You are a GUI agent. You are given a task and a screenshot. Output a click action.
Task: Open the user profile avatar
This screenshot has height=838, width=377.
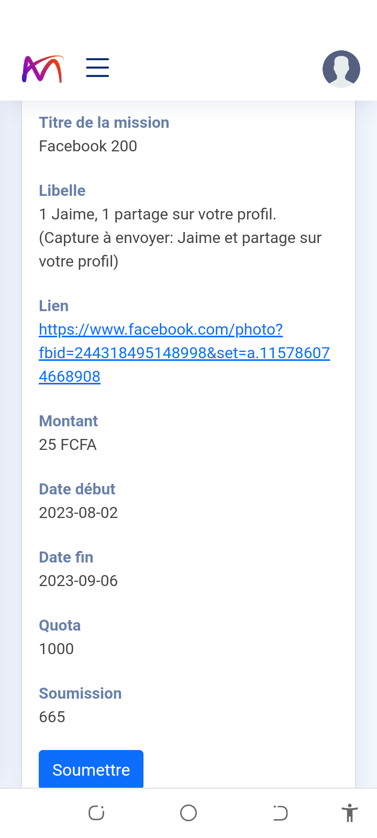(341, 69)
